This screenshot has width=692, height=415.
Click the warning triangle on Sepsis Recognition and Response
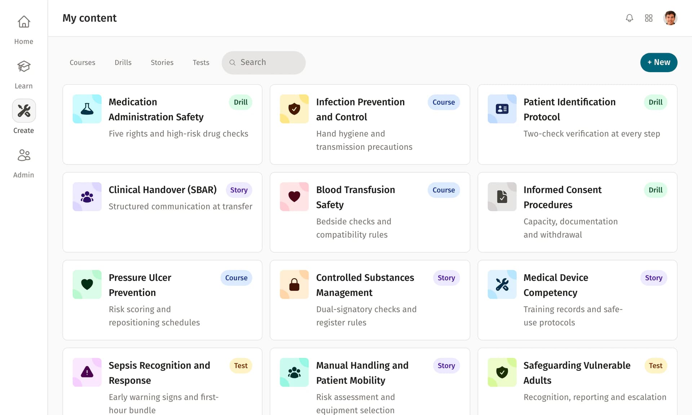[x=87, y=372]
